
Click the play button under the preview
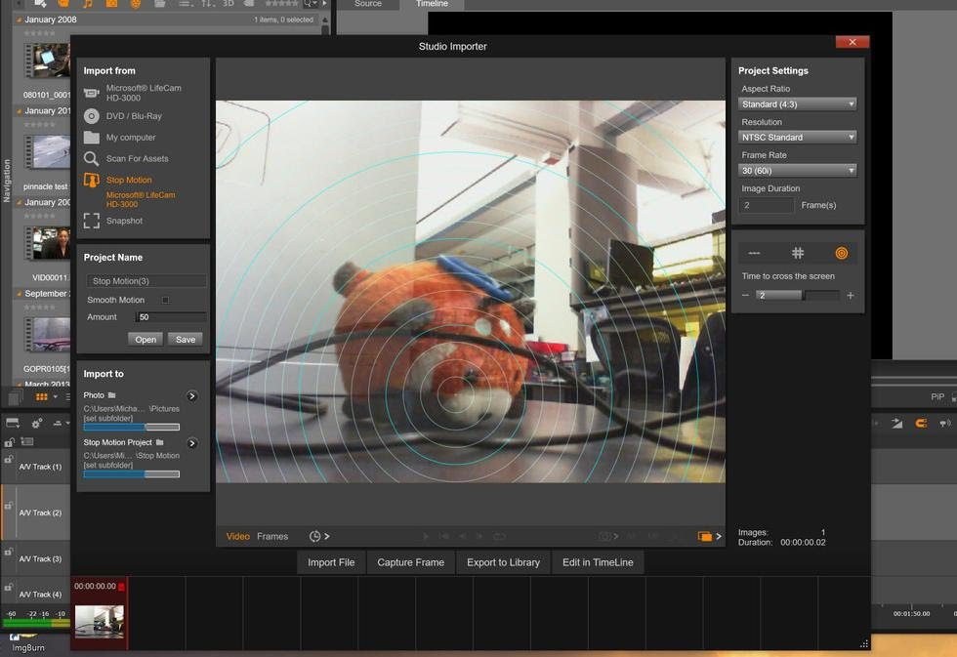pyautogui.click(x=426, y=536)
